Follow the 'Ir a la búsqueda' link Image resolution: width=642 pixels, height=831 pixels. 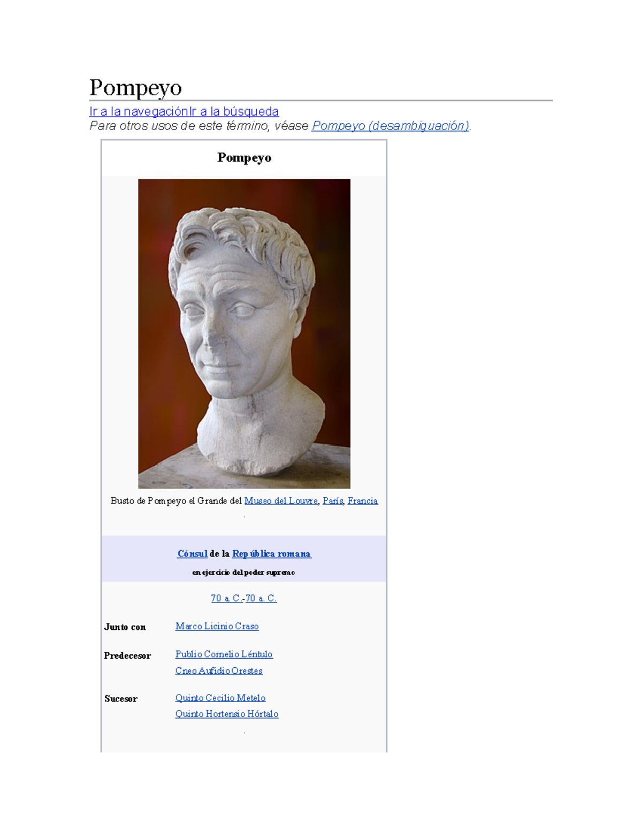pos(234,111)
